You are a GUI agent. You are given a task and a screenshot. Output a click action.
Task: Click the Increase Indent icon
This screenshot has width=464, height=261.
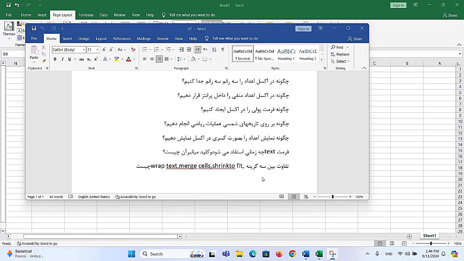point(189,50)
